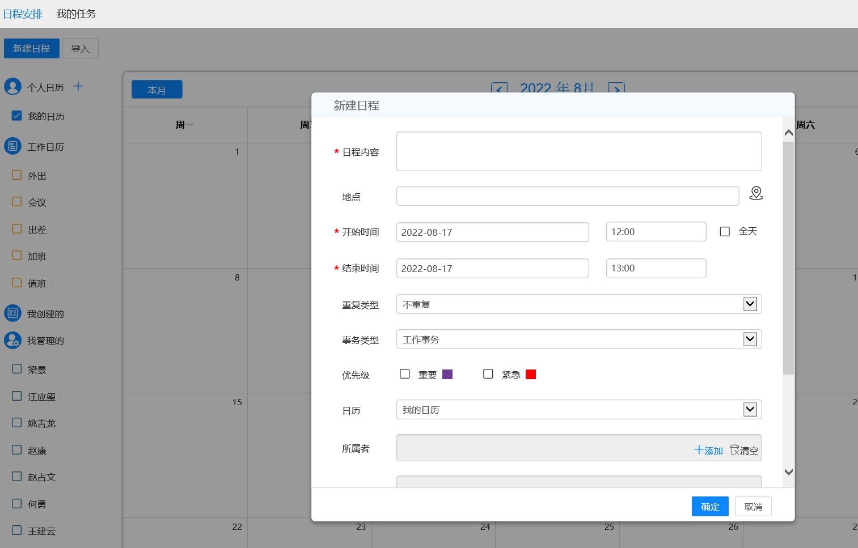Go to the previous month arrow
858x548 pixels.
pyautogui.click(x=499, y=89)
